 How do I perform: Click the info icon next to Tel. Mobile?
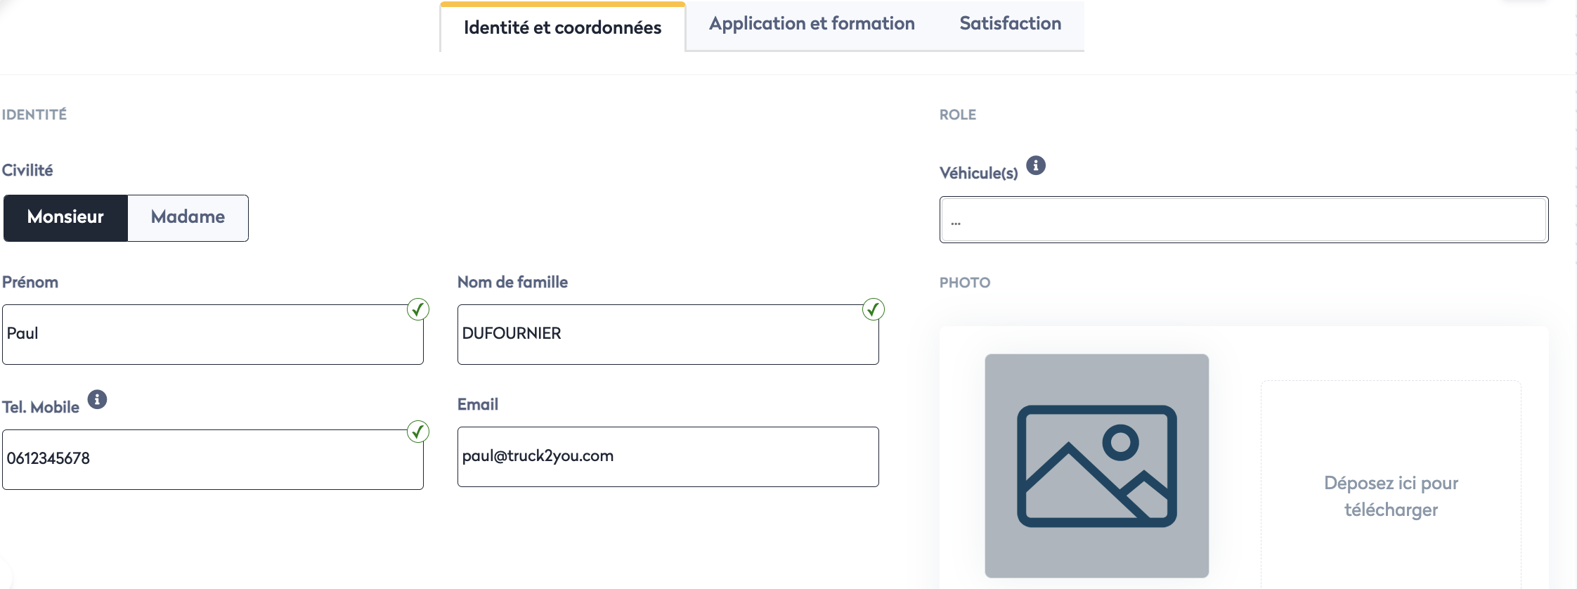(x=97, y=399)
